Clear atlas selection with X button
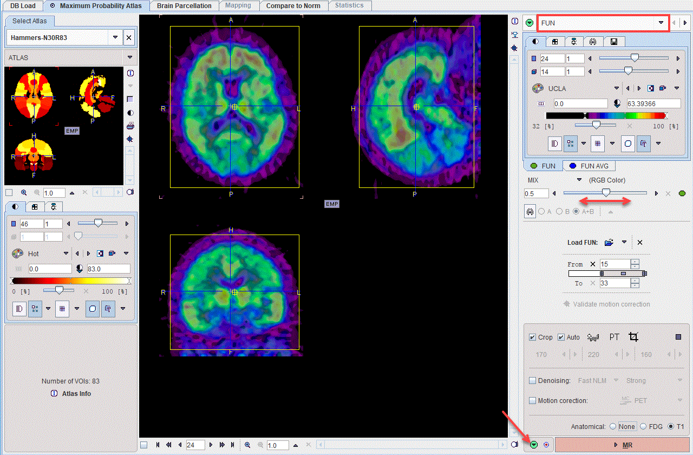Screen dimensions: 693x455 129,38
